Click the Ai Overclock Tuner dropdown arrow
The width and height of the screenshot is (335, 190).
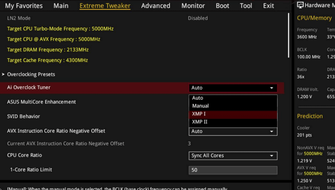coord(272,88)
